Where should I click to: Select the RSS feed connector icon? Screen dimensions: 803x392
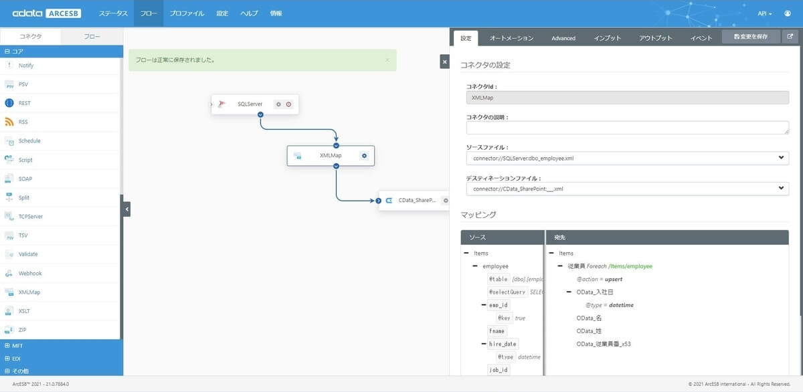coord(9,122)
